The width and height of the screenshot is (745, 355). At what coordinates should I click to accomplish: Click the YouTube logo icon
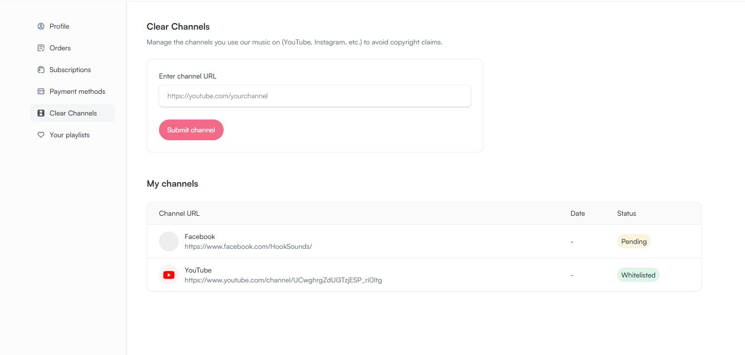tap(169, 275)
